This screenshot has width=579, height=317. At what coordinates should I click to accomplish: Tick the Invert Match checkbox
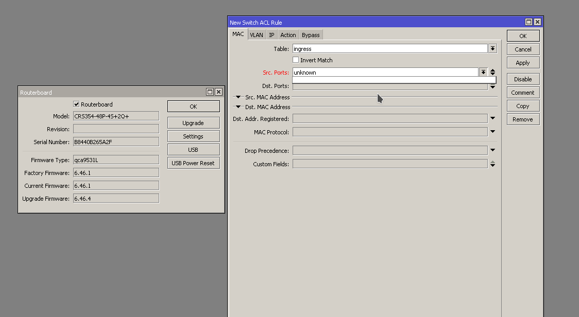click(x=296, y=60)
